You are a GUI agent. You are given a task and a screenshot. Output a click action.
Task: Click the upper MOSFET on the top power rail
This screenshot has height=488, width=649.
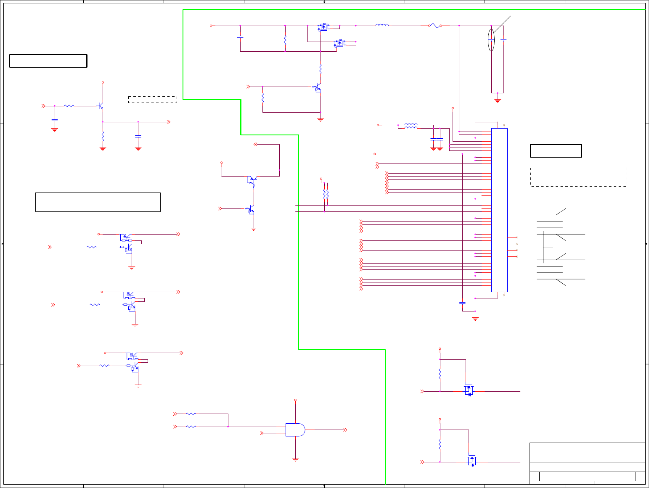(323, 27)
